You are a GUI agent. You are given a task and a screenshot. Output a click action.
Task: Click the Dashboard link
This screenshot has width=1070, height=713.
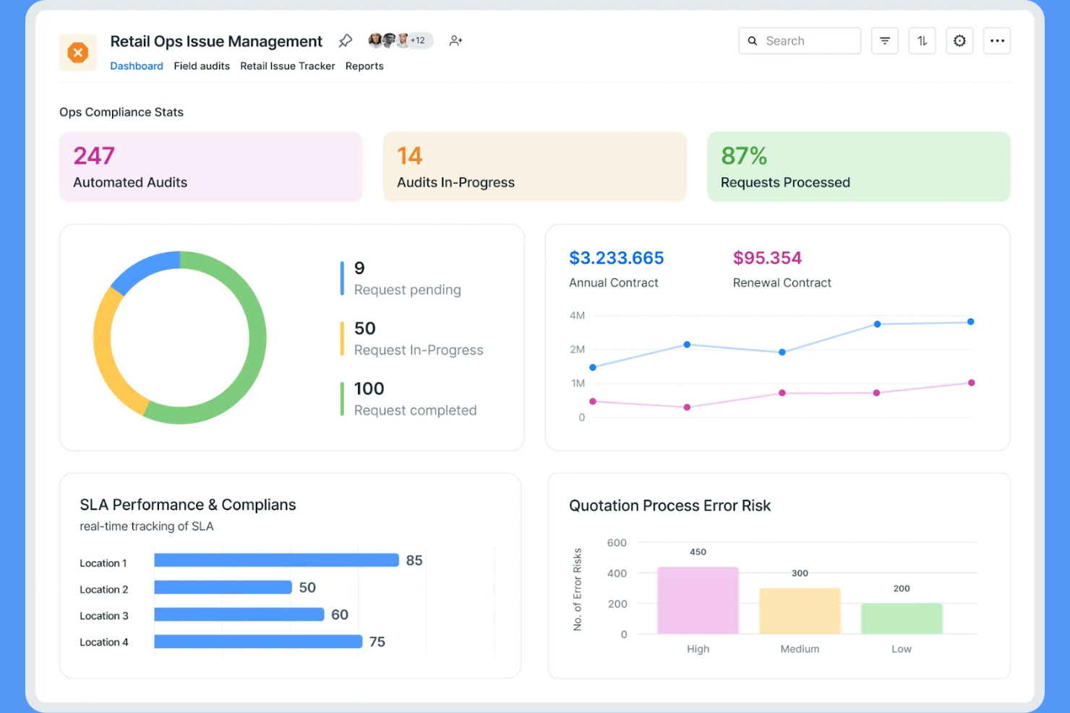point(137,66)
